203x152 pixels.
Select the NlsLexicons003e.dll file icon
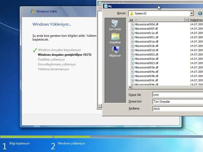tap(132, 67)
